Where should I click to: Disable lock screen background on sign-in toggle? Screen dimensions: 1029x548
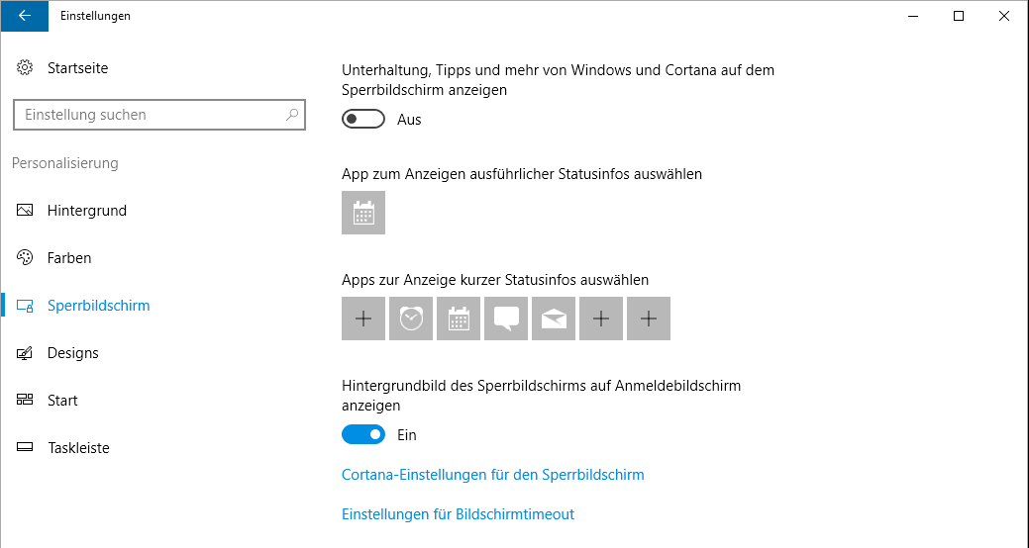(x=362, y=435)
